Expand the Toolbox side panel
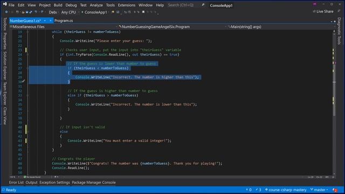Screen dimensions: 345x194 [x=5, y=24]
